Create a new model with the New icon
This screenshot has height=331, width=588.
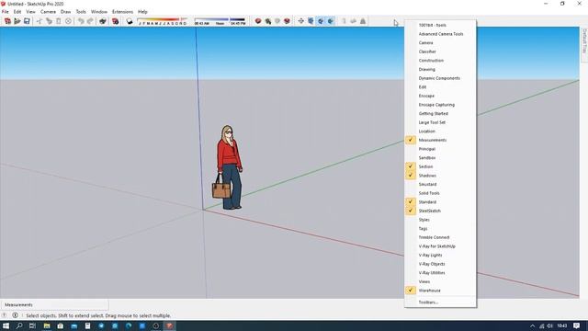[7, 21]
